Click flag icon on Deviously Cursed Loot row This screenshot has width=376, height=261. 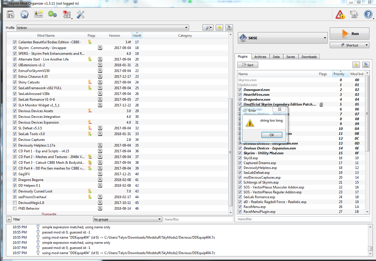pos(90,191)
